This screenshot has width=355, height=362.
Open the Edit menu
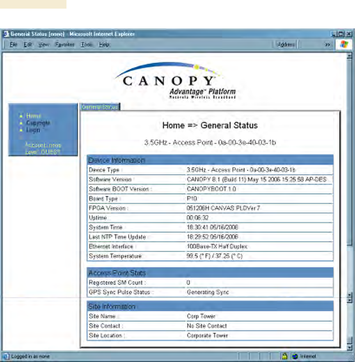click(27, 44)
